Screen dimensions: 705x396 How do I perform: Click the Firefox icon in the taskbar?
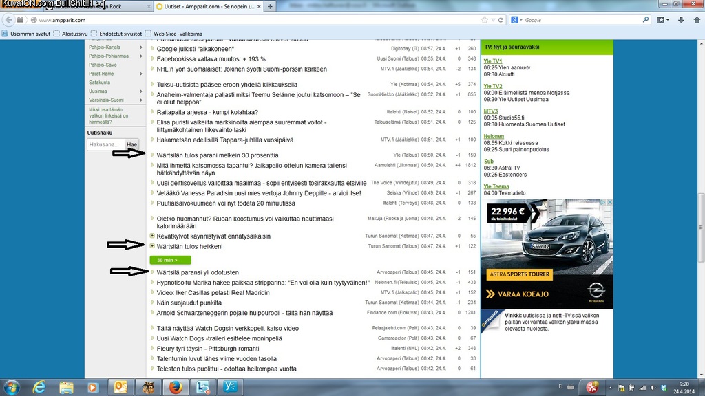pyautogui.click(x=175, y=387)
